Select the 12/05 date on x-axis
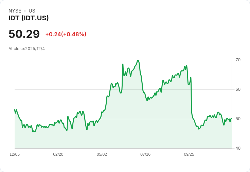Image resolution: width=250 pixels, height=172 pixels. (x=15, y=154)
